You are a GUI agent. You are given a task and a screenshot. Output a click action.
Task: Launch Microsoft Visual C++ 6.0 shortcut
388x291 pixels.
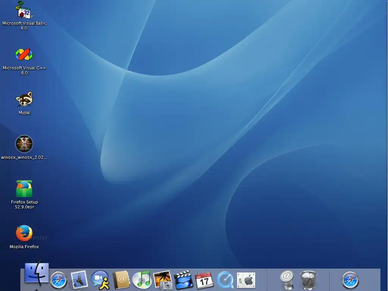pyautogui.click(x=24, y=55)
